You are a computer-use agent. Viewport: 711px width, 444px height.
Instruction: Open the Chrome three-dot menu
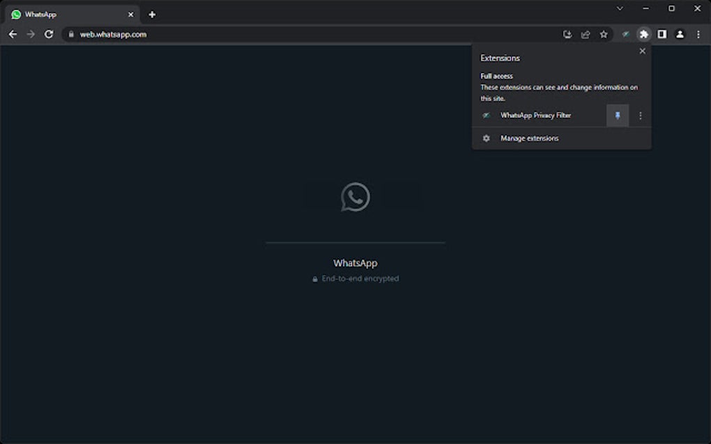(x=698, y=34)
